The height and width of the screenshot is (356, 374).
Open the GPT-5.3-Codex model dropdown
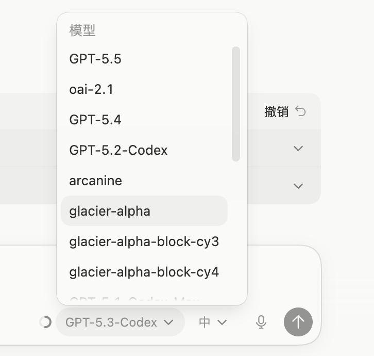tap(120, 322)
